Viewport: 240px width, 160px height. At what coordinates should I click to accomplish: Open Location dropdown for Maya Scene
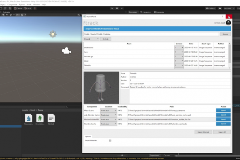point(108,110)
